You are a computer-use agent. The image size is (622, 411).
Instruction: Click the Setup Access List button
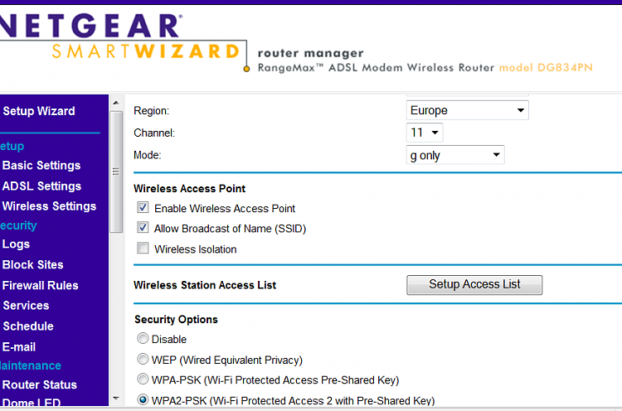click(474, 284)
